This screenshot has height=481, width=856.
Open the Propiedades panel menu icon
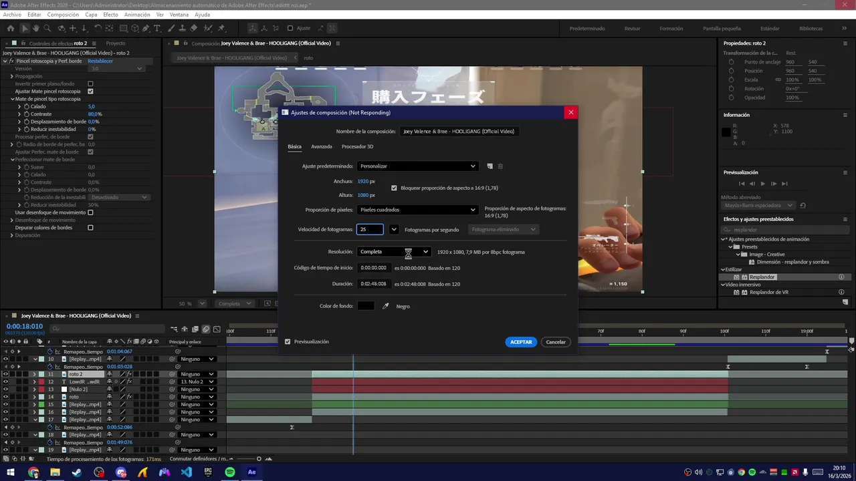(x=846, y=43)
